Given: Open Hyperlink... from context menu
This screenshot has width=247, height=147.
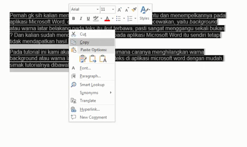Looking at the screenshot, I should click(x=92, y=110).
